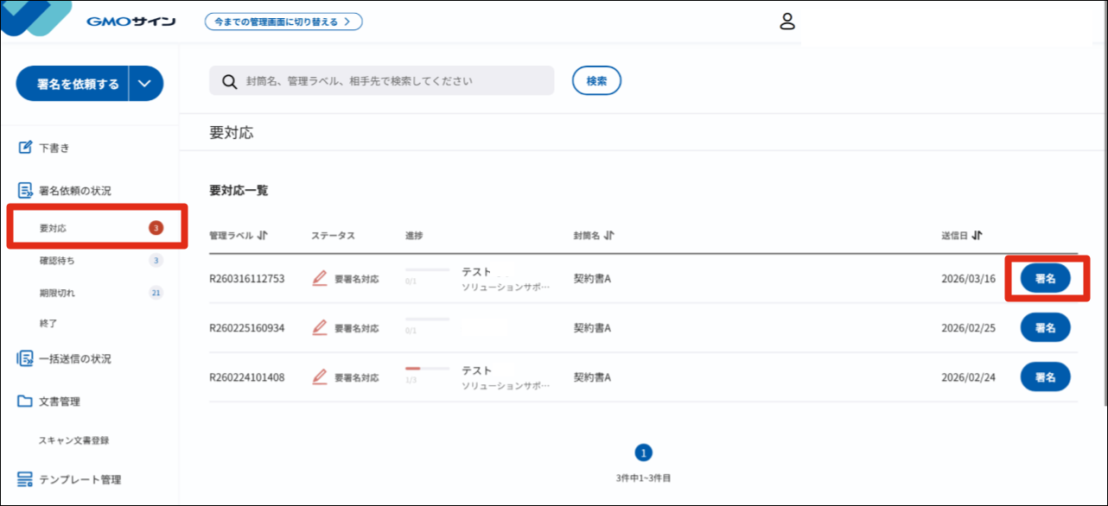Sort list by 送信日 column
The height and width of the screenshot is (506, 1108).
point(977,236)
